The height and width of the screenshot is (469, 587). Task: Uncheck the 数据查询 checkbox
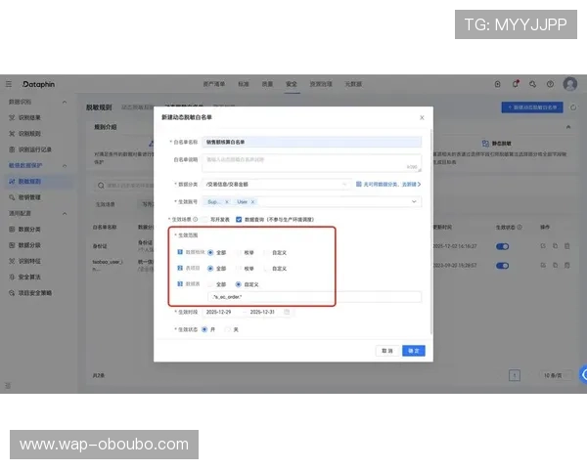(x=239, y=220)
